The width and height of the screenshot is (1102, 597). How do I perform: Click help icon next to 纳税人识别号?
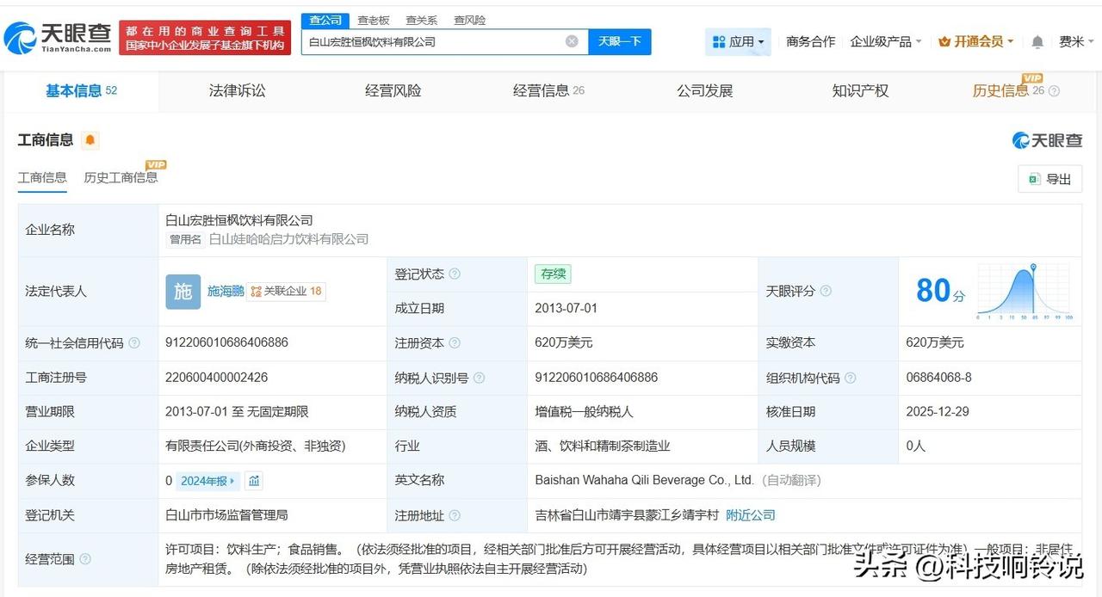pos(479,377)
